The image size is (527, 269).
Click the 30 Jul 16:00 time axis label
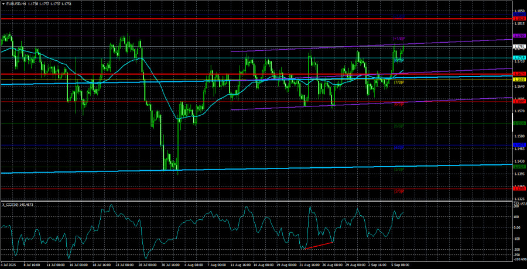(169, 265)
